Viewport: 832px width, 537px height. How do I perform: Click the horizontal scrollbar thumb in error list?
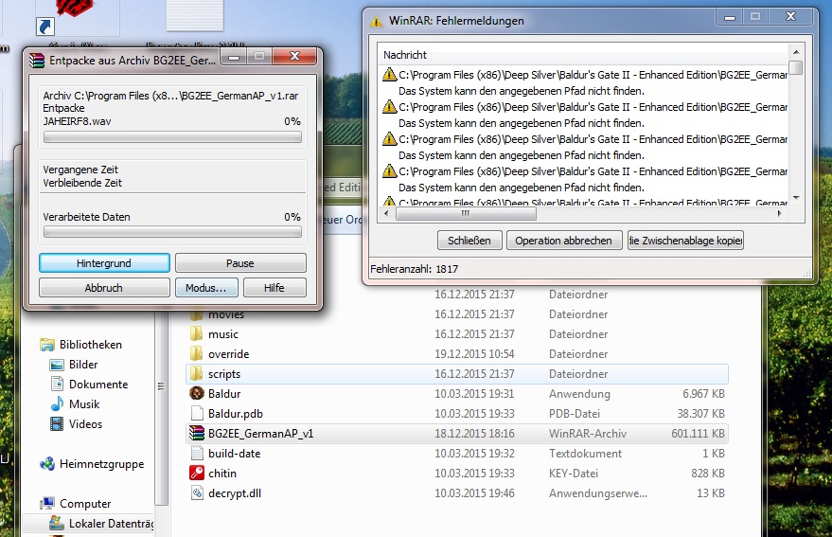coord(466,213)
